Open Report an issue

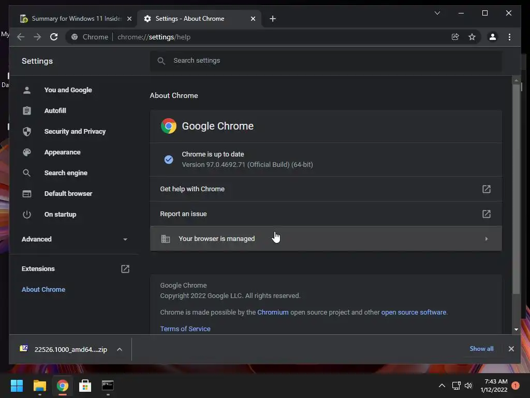pyautogui.click(x=326, y=214)
